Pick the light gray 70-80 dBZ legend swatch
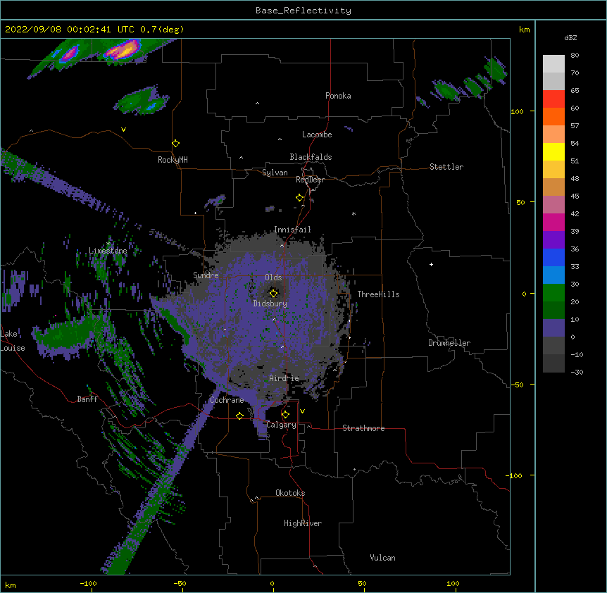 tap(553, 64)
